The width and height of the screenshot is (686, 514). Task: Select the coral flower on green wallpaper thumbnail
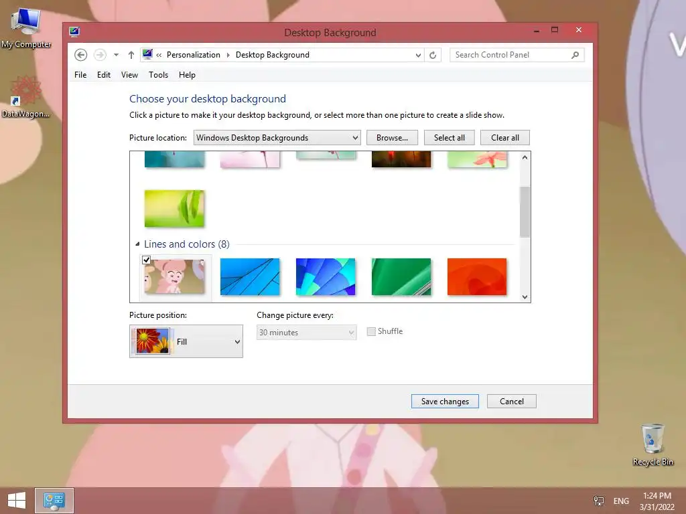pyautogui.click(x=477, y=159)
